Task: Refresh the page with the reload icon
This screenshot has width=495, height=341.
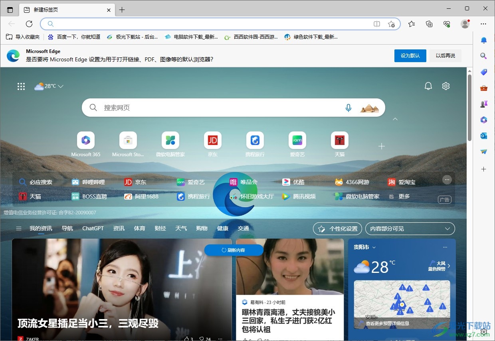Action: pos(29,24)
